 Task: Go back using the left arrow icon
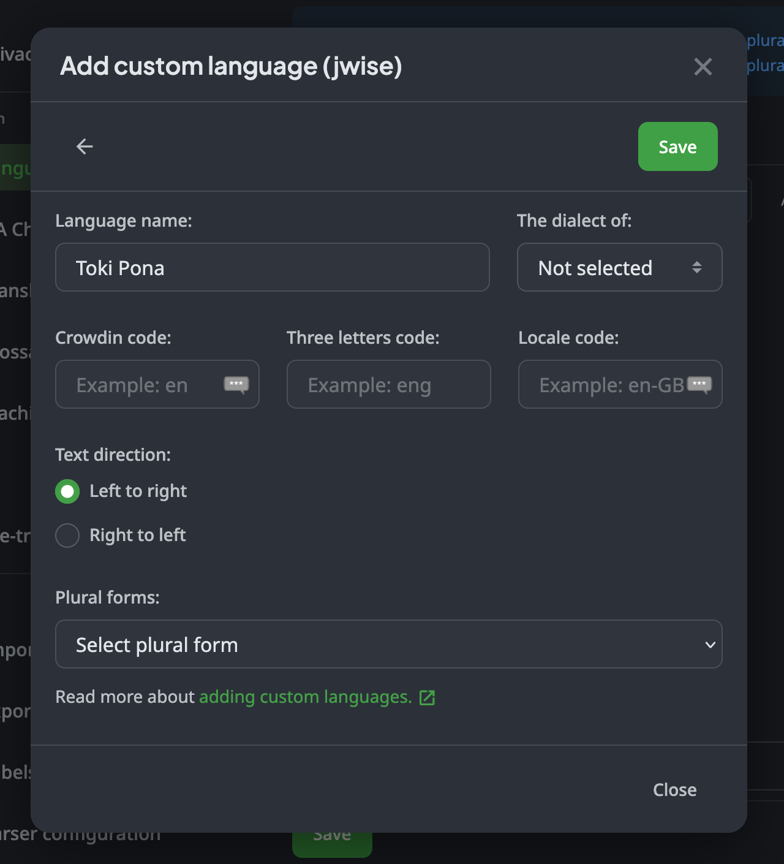[85, 146]
